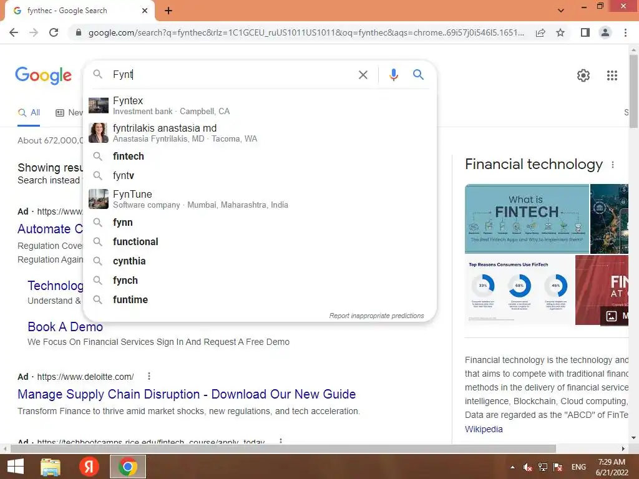This screenshot has height=479, width=639.
Task: Choose the cynthia suggestion
Action: pos(260,261)
